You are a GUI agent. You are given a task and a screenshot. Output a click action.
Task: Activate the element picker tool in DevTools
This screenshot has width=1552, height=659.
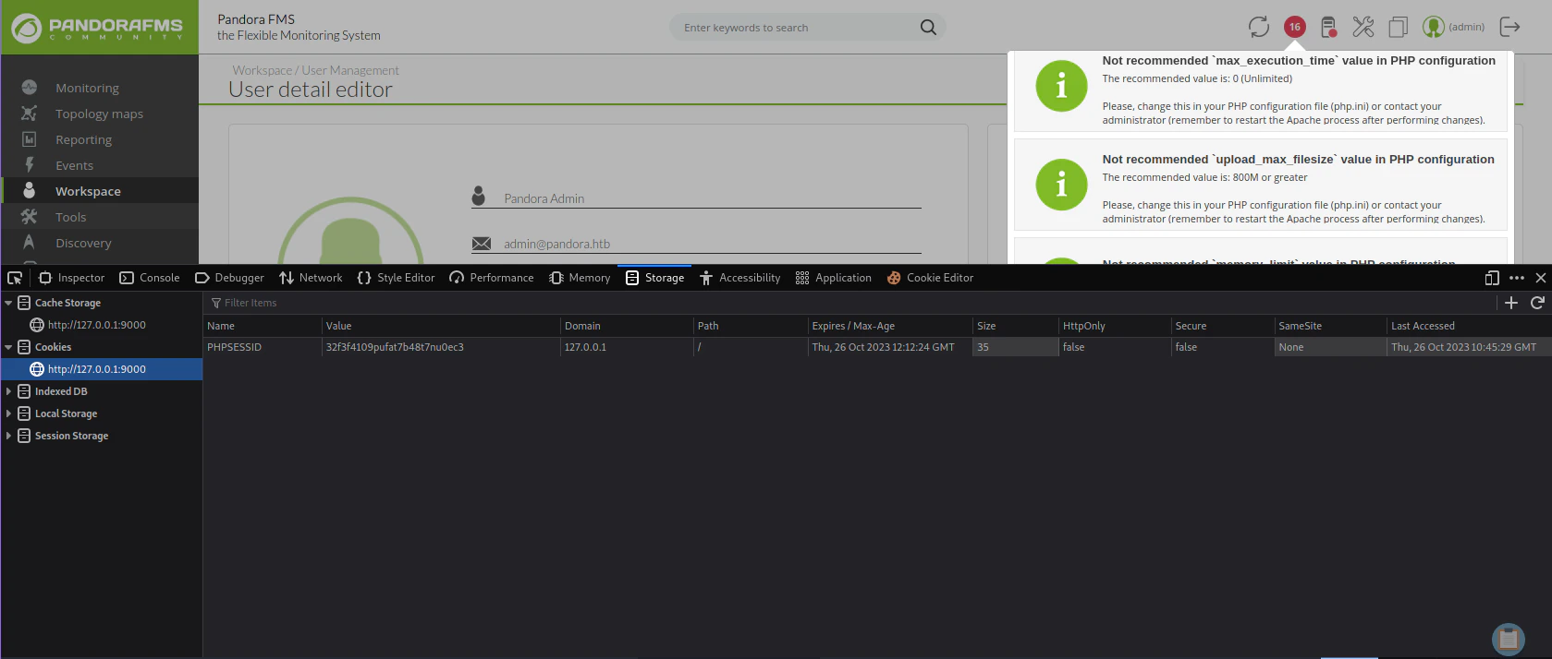click(x=15, y=278)
